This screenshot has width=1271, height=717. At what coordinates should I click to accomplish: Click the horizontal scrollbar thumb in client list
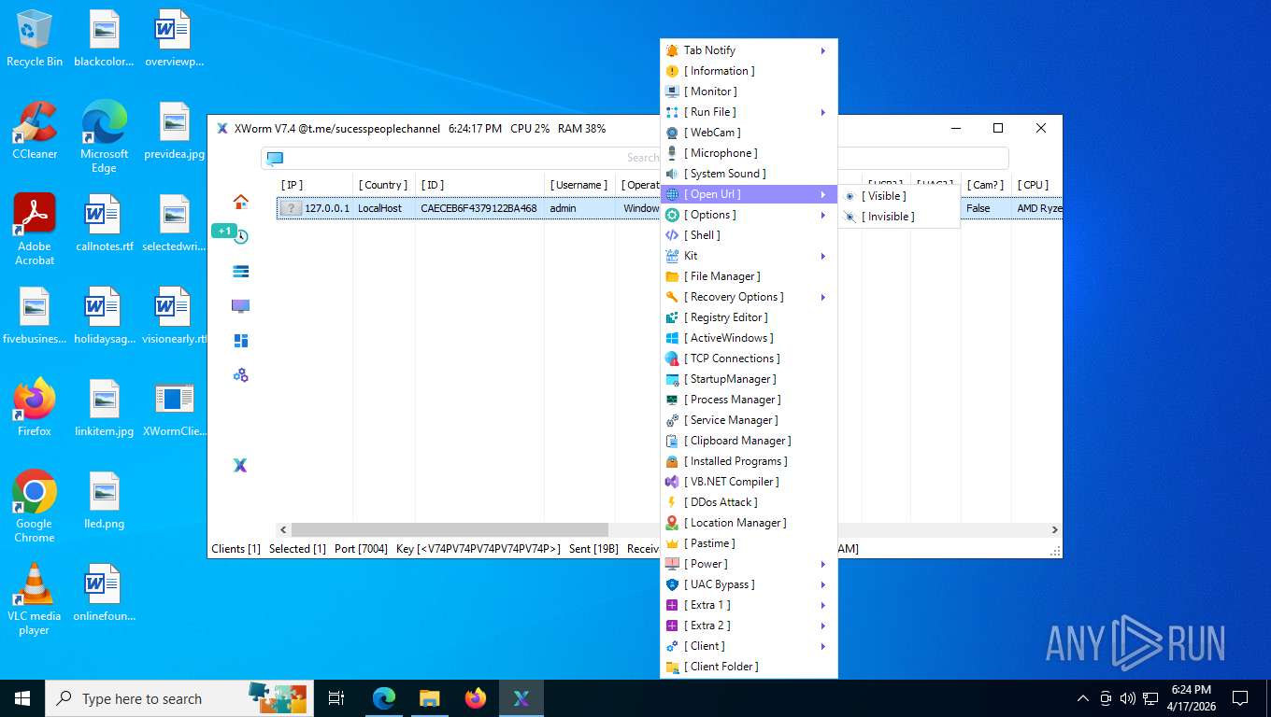450,529
